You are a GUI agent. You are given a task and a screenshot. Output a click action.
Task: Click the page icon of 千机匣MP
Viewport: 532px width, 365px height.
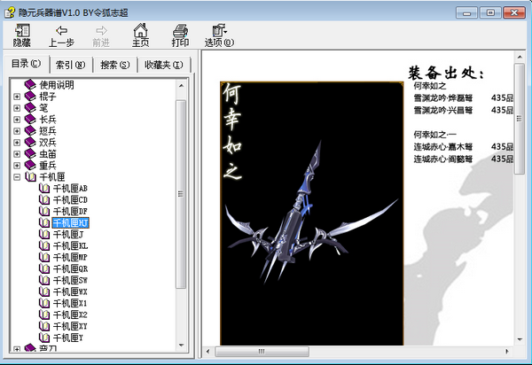point(44,258)
